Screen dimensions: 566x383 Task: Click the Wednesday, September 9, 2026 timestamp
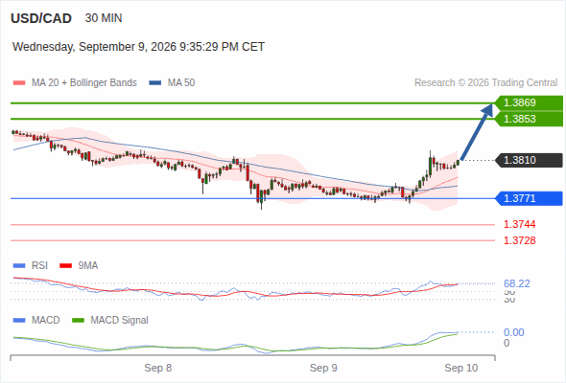pos(138,47)
